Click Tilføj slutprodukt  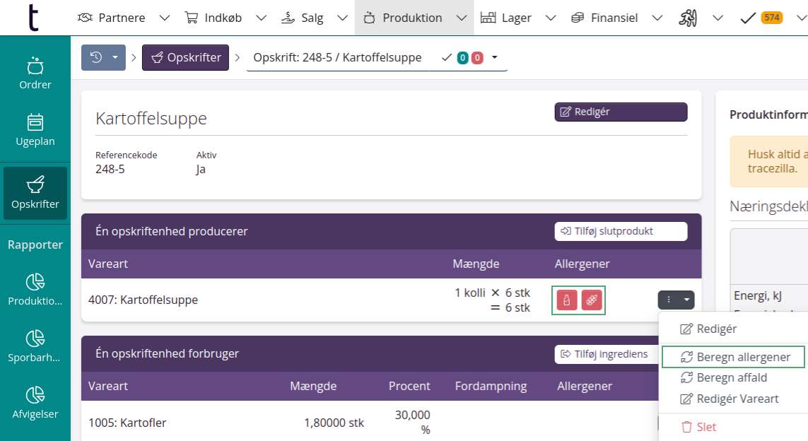coord(621,231)
